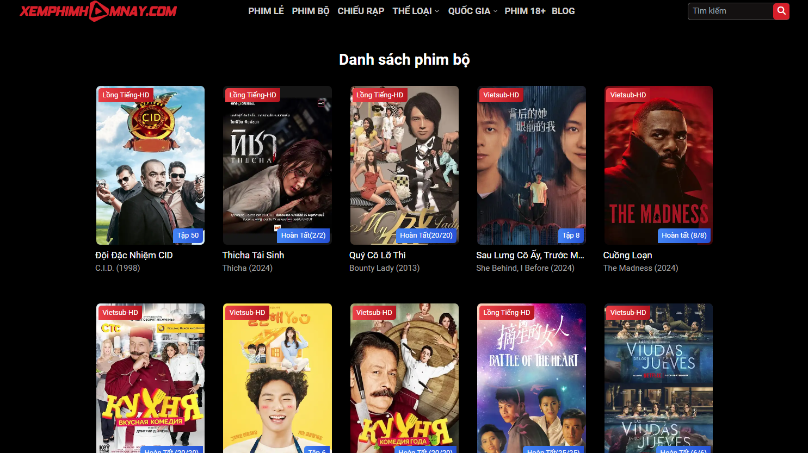This screenshot has width=808, height=453.
Task: Click the Vietsub-HD tag on She Behind poster
Action: click(x=501, y=95)
